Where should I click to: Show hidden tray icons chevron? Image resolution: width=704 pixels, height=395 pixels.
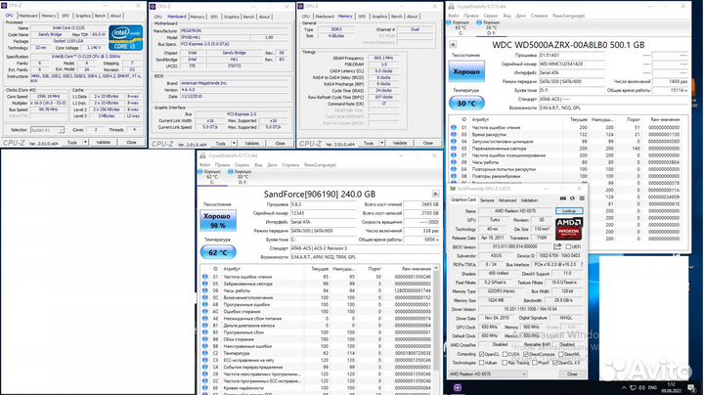click(x=624, y=387)
